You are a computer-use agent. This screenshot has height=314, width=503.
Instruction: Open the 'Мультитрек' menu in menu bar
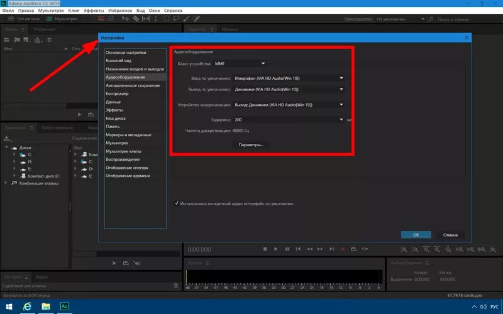[x=51, y=10]
